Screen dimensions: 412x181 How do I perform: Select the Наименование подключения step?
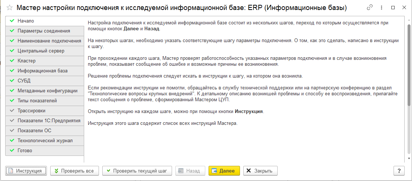(x=49, y=41)
